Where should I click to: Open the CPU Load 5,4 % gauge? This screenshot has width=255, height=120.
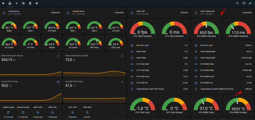[x=116, y=43]
